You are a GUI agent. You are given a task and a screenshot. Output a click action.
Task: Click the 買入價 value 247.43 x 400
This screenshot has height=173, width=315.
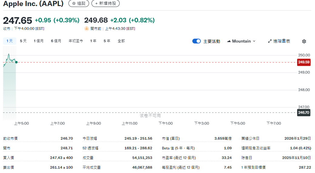click(61, 158)
